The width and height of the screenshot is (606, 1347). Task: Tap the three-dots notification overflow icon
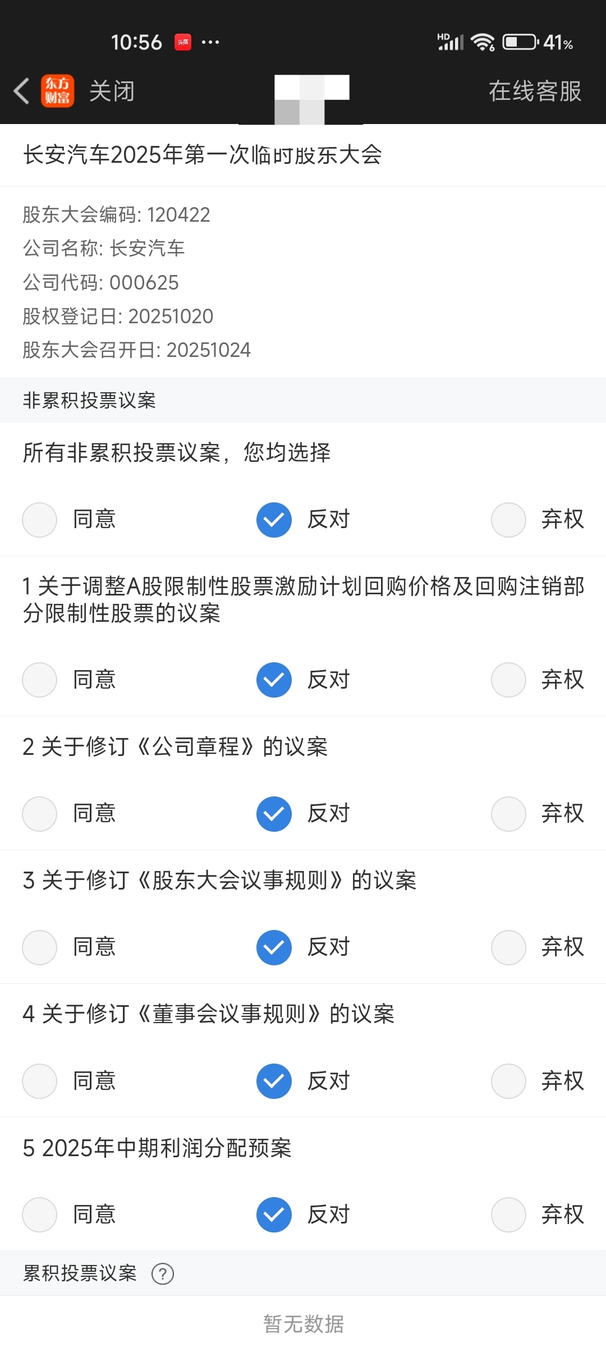(210, 42)
